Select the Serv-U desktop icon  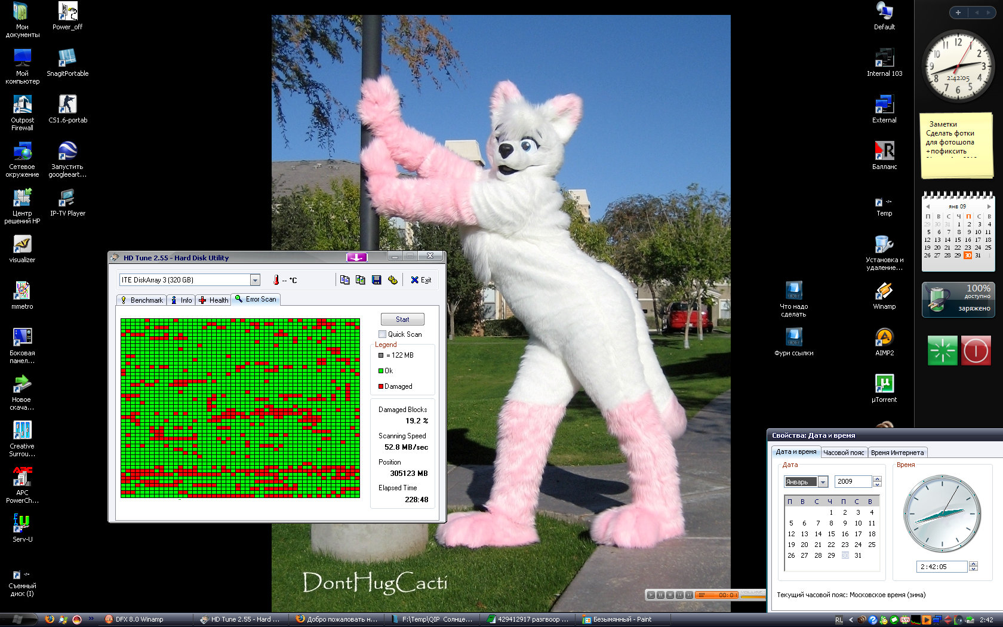coord(22,528)
